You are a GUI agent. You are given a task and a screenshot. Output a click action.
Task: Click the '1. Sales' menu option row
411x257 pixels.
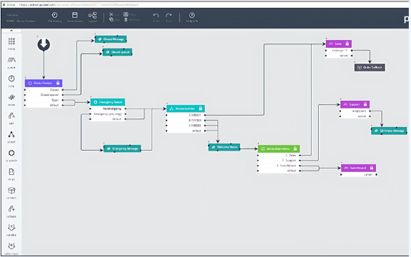pos(279,155)
